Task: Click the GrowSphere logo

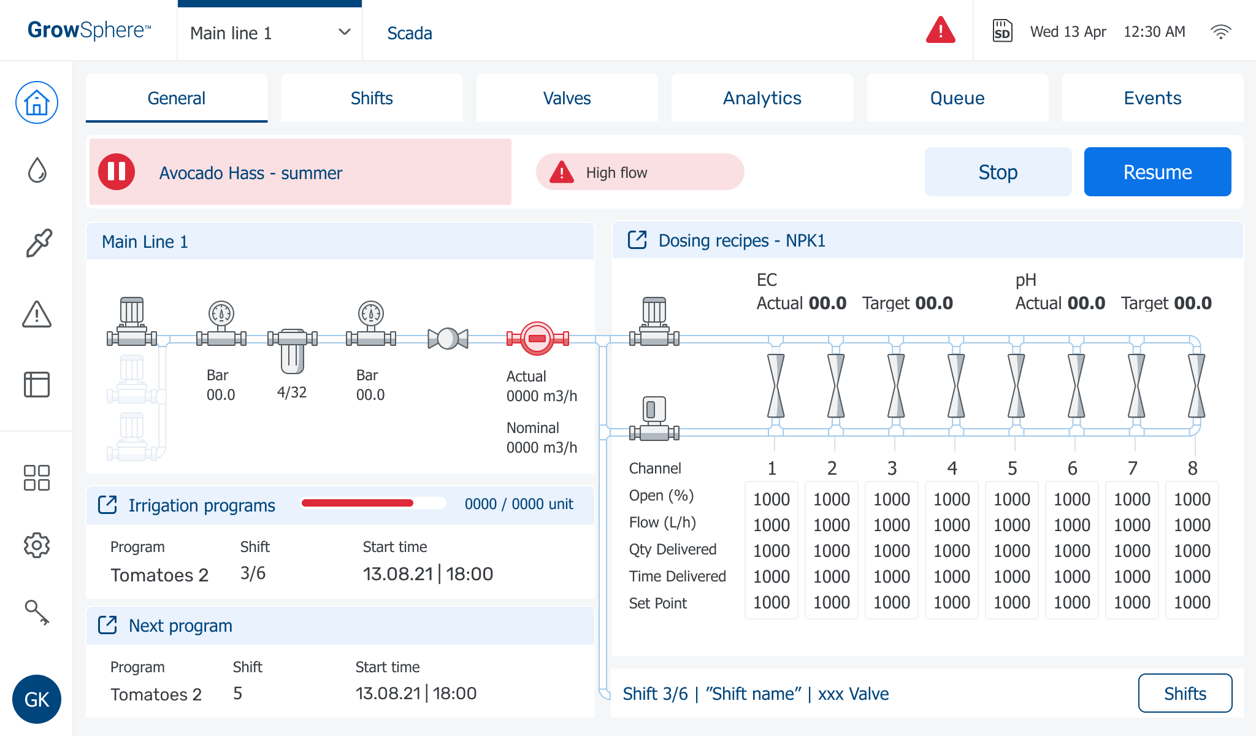Action: 89,30
